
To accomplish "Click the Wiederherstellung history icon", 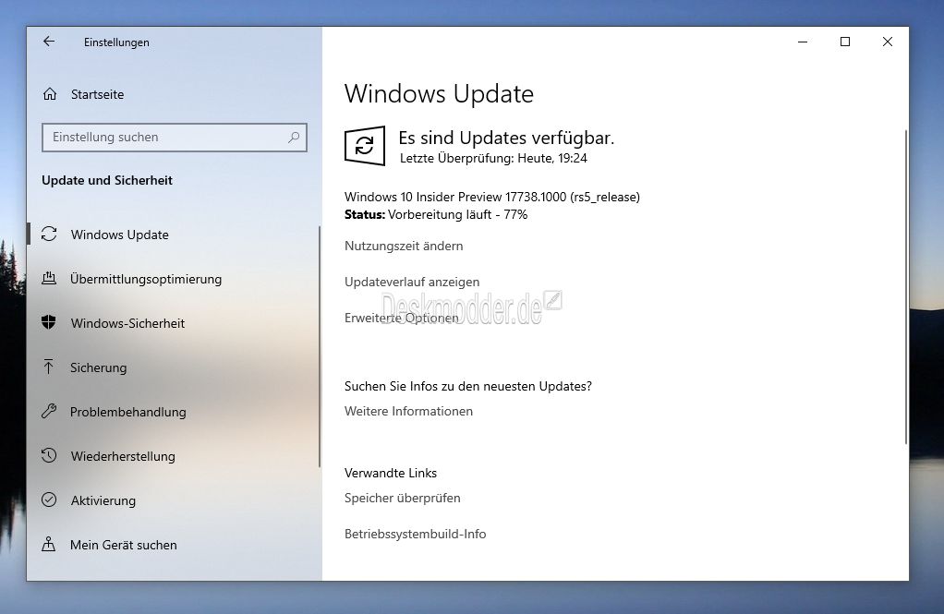I will [x=49, y=456].
